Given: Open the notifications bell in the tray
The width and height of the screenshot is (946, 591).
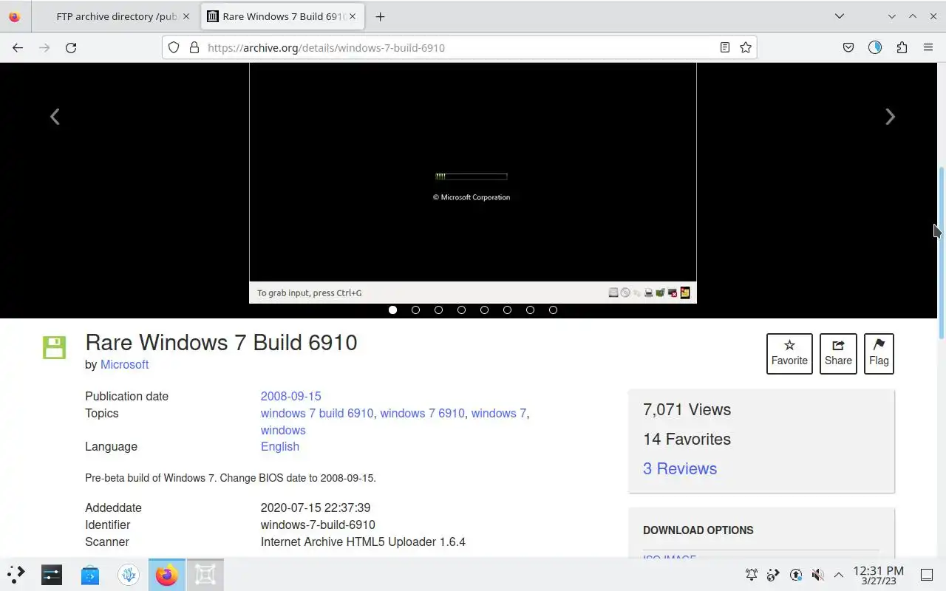Looking at the screenshot, I should pos(751,575).
